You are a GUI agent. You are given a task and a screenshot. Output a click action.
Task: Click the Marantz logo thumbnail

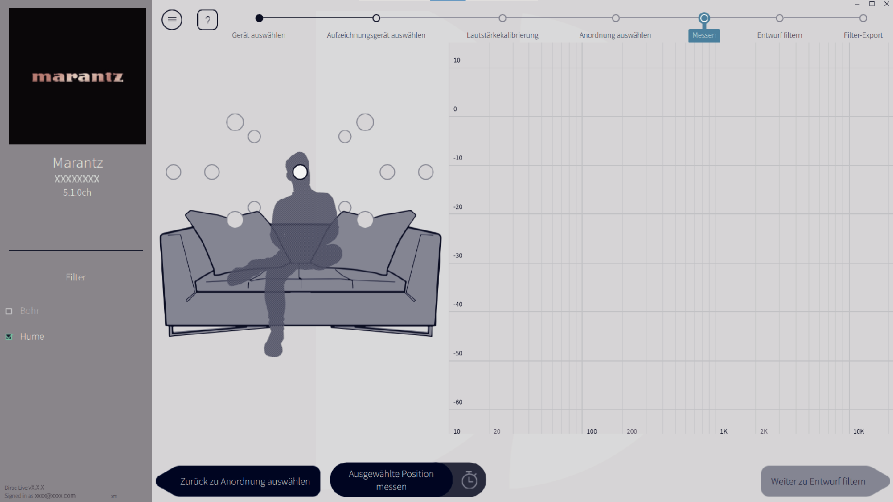pos(77,76)
